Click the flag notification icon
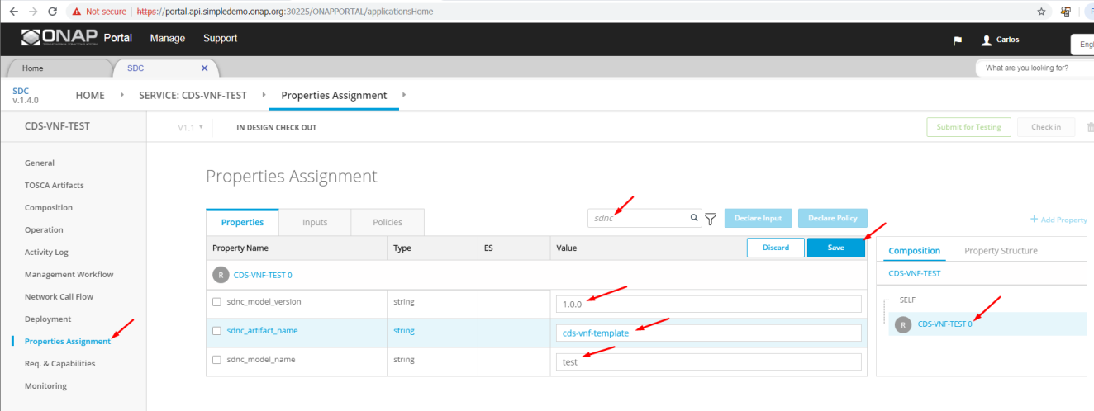Screen dimensions: 1094x411 (x=958, y=40)
